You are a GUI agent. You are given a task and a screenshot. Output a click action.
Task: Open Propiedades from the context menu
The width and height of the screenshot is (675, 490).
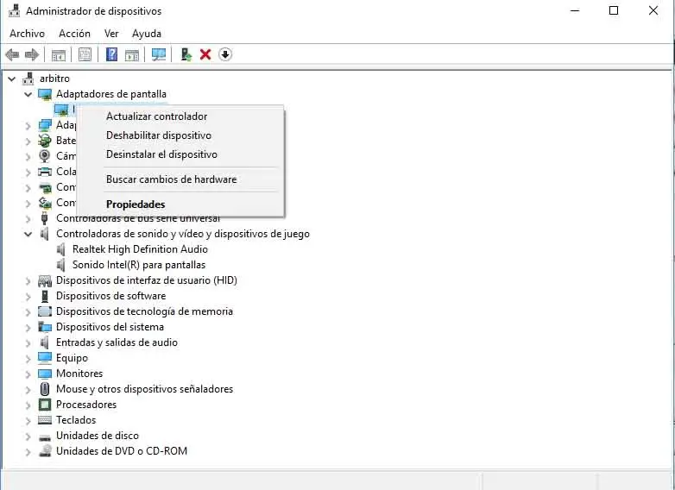point(180,204)
